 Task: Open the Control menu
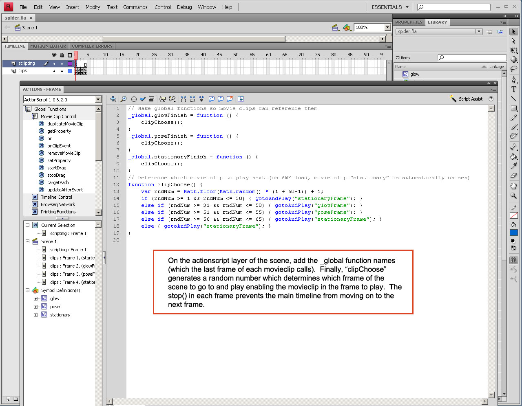pos(163,7)
